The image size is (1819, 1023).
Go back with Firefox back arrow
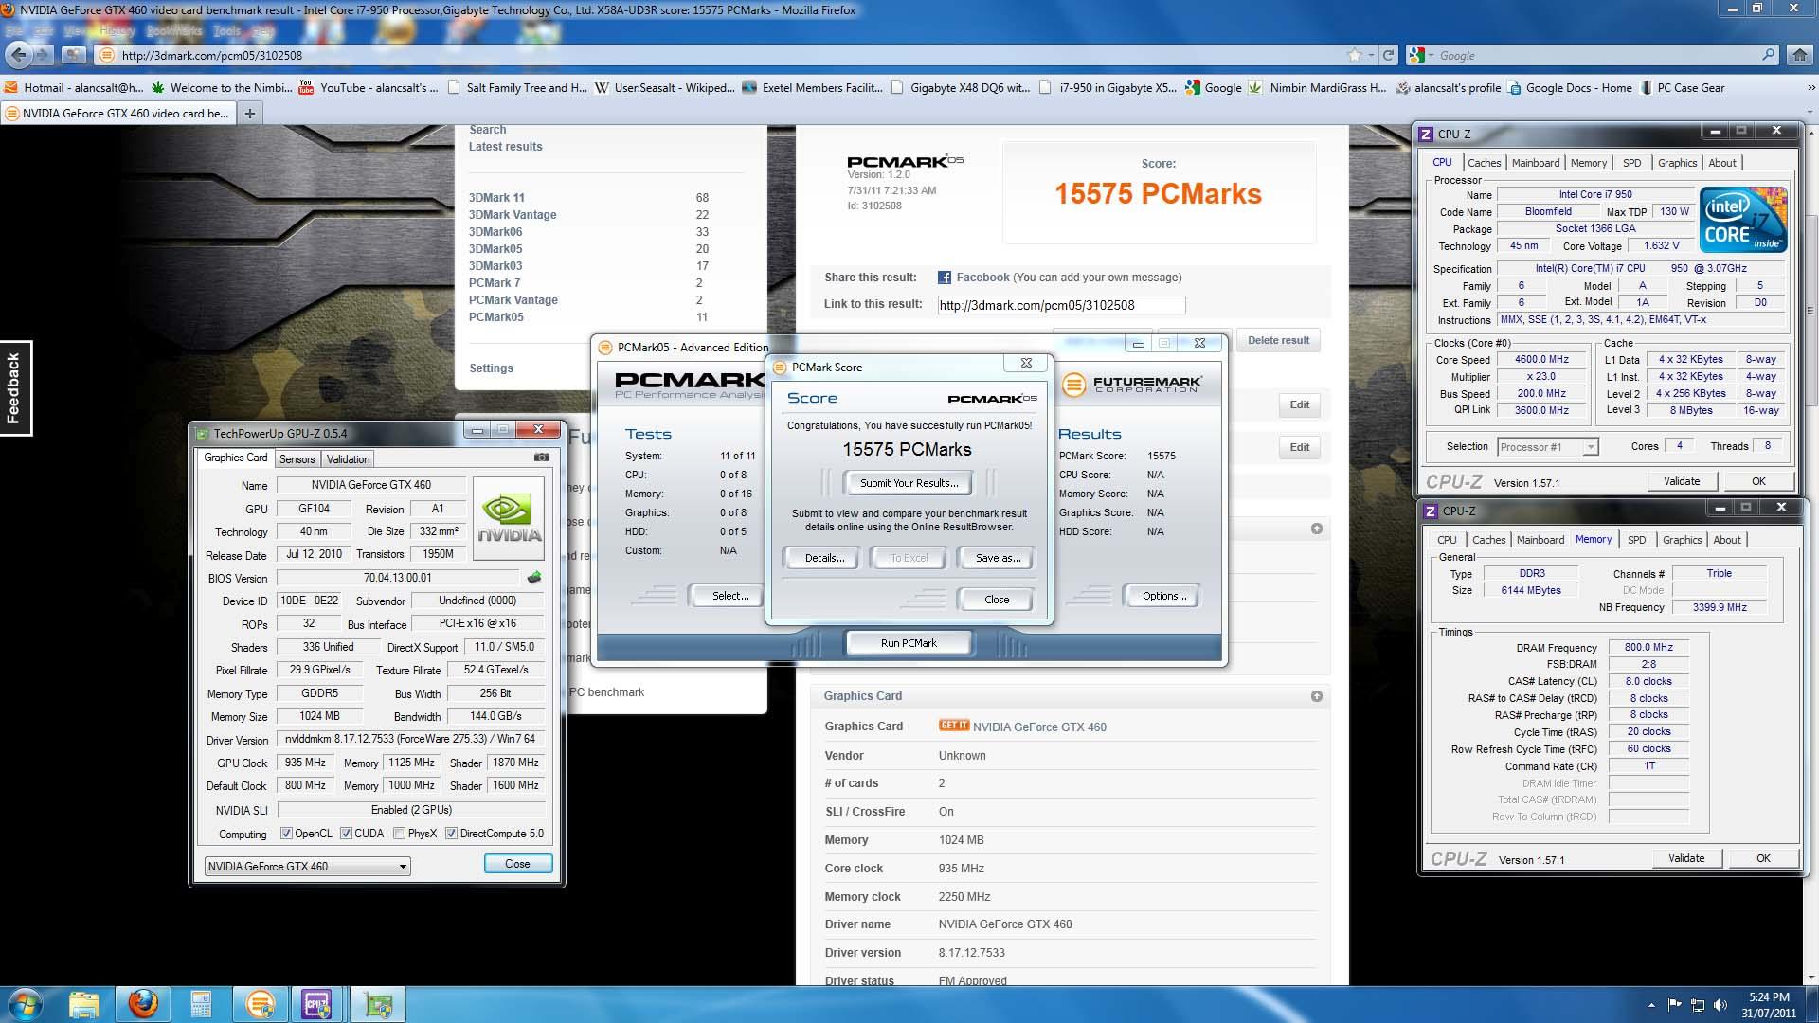tap(18, 55)
